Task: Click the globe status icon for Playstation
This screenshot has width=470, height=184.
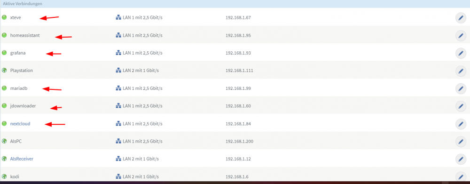Action: tap(4, 71)
